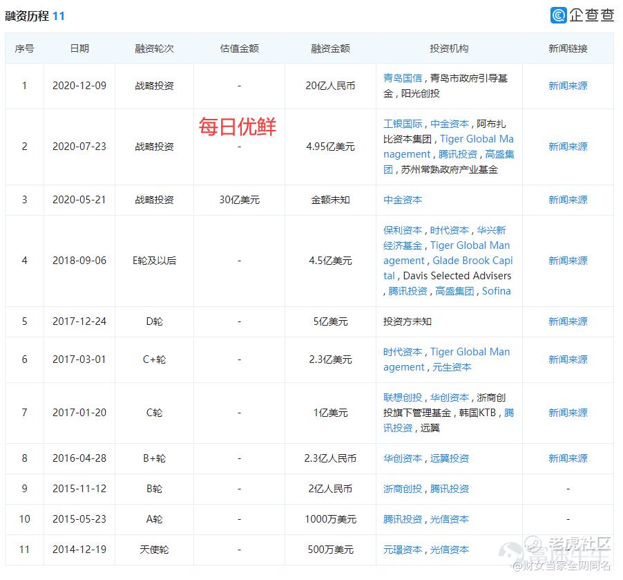
Task: Click the 企查查 logo icon
Action: pos(558,15)
